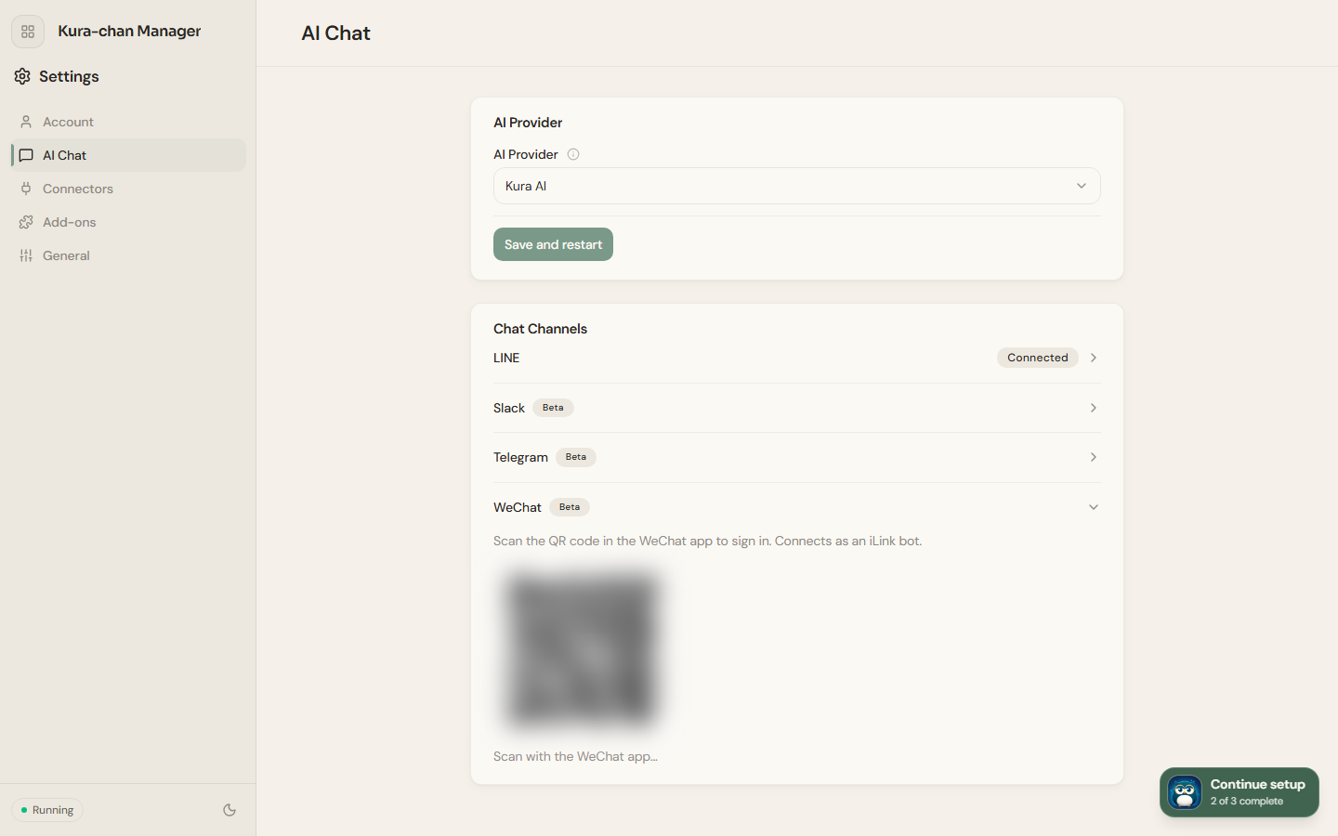Click Save and restart button
The height and width of the screenshot is (836, 1338).
point(553,244)
